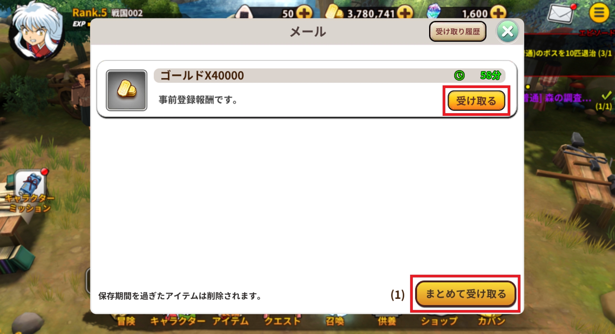Select the 冒険 bottom menu

click(126, 321)
